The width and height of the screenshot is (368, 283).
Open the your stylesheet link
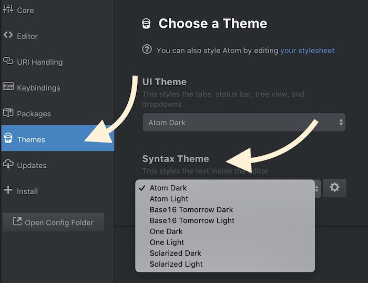point(307,50)
